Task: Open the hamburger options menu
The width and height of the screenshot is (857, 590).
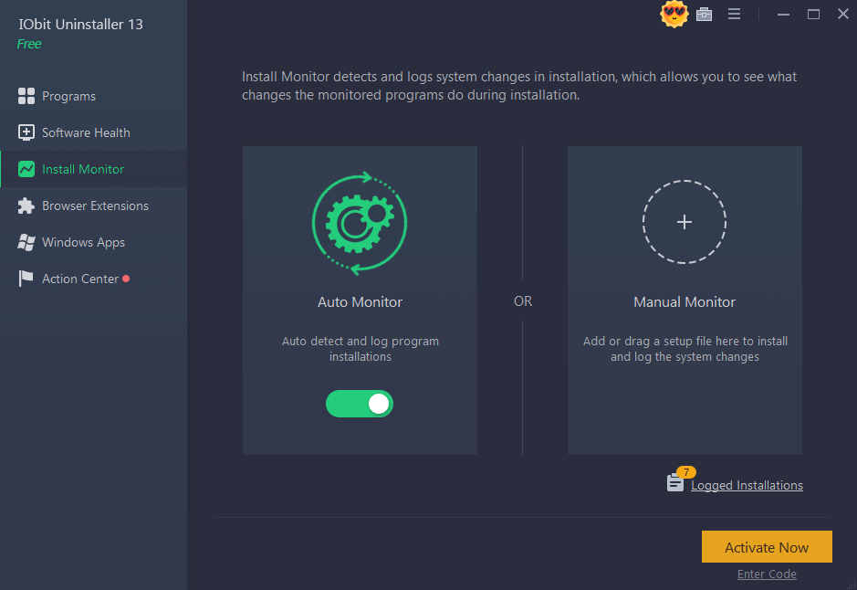Action: 734,15
